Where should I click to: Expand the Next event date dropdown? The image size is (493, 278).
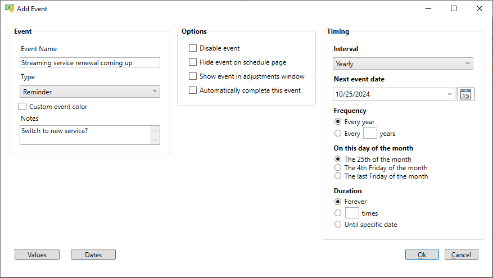click(x=450, y=94)
